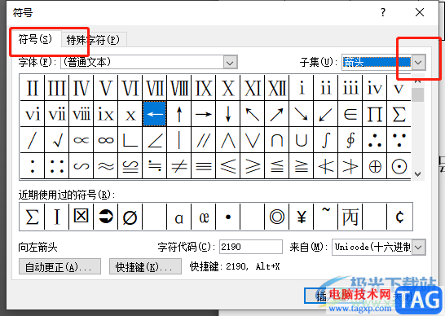Select the intersection ∩ symbol
This screenshot has height=316, width=445.
pos(276,140)
